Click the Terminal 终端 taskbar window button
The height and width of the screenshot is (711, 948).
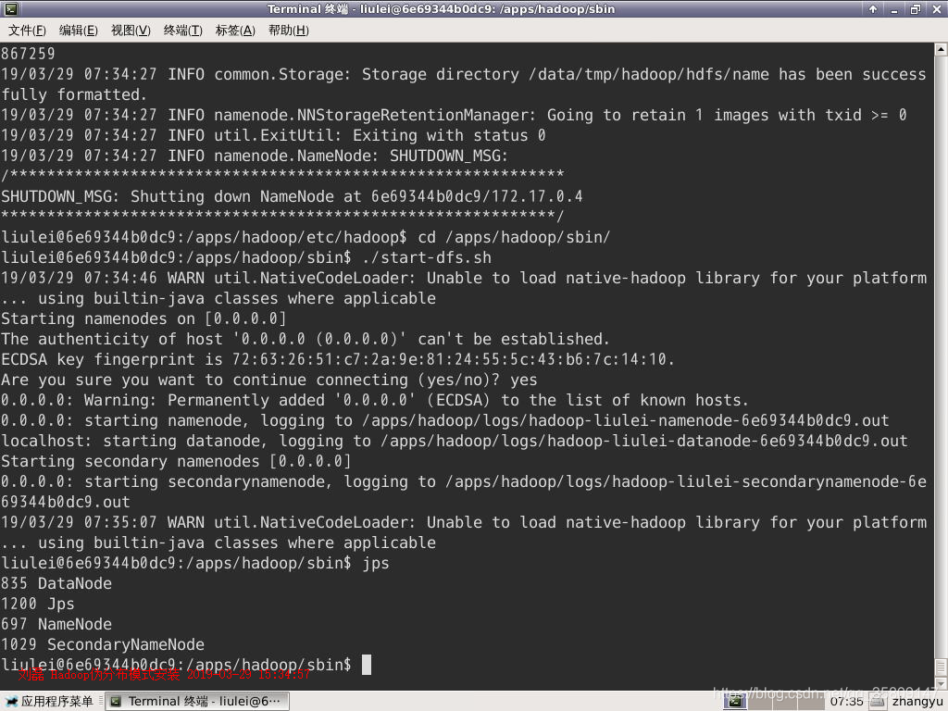(197, 702)
